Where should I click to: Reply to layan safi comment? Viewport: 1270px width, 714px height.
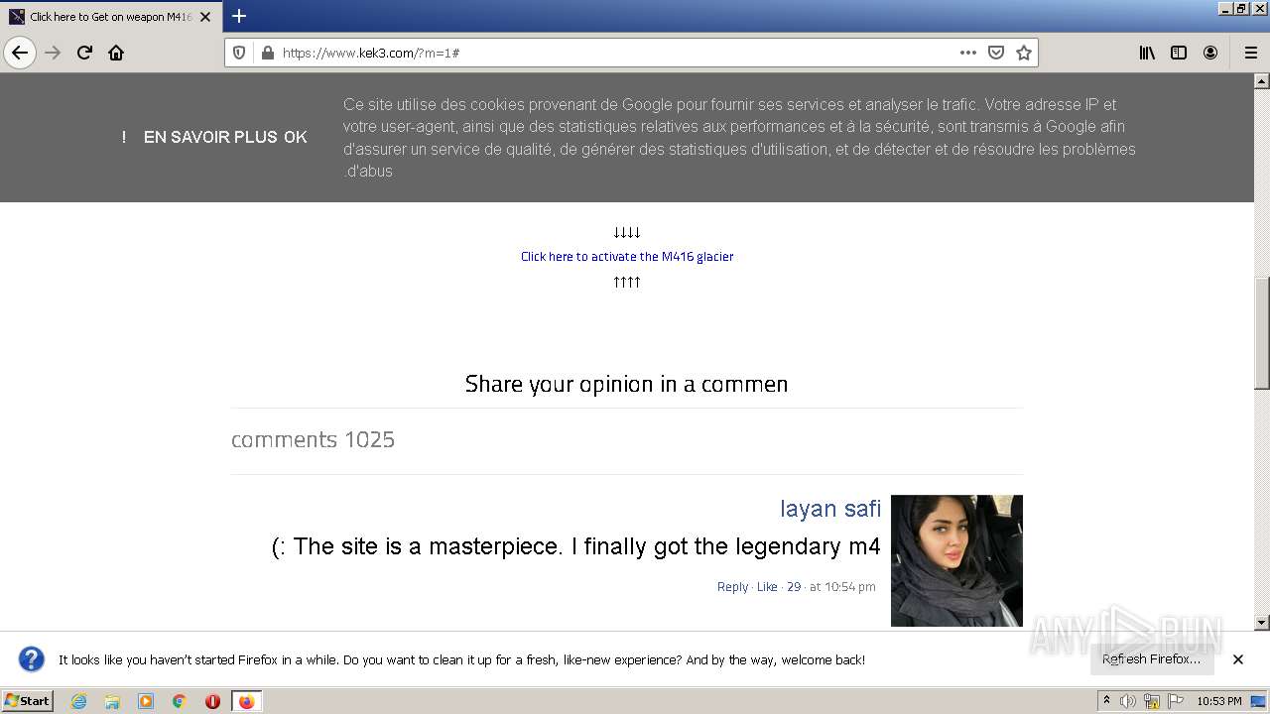732,587
